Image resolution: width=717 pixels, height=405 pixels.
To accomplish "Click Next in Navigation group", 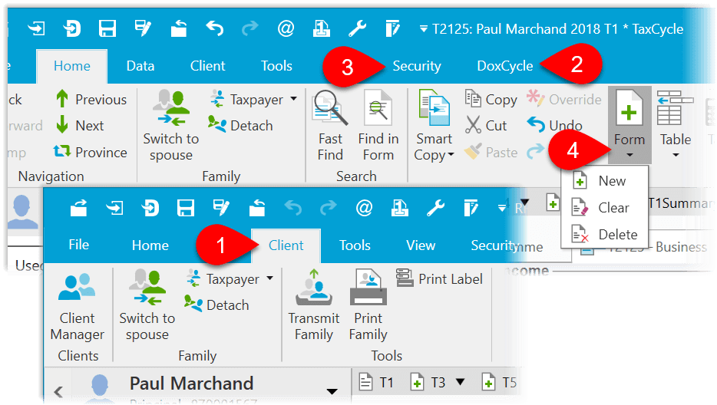I will (80, 125).
